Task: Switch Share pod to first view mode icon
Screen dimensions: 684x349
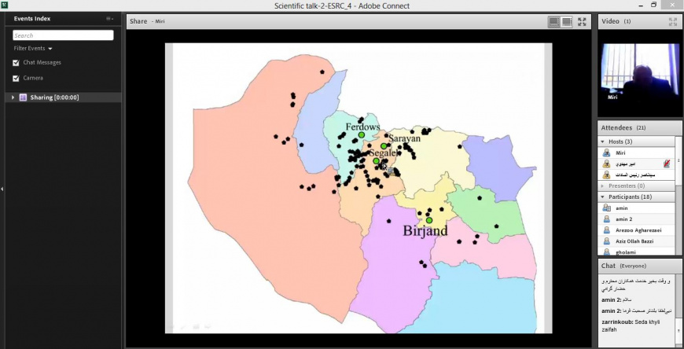Action: click(x=553, y=21)
